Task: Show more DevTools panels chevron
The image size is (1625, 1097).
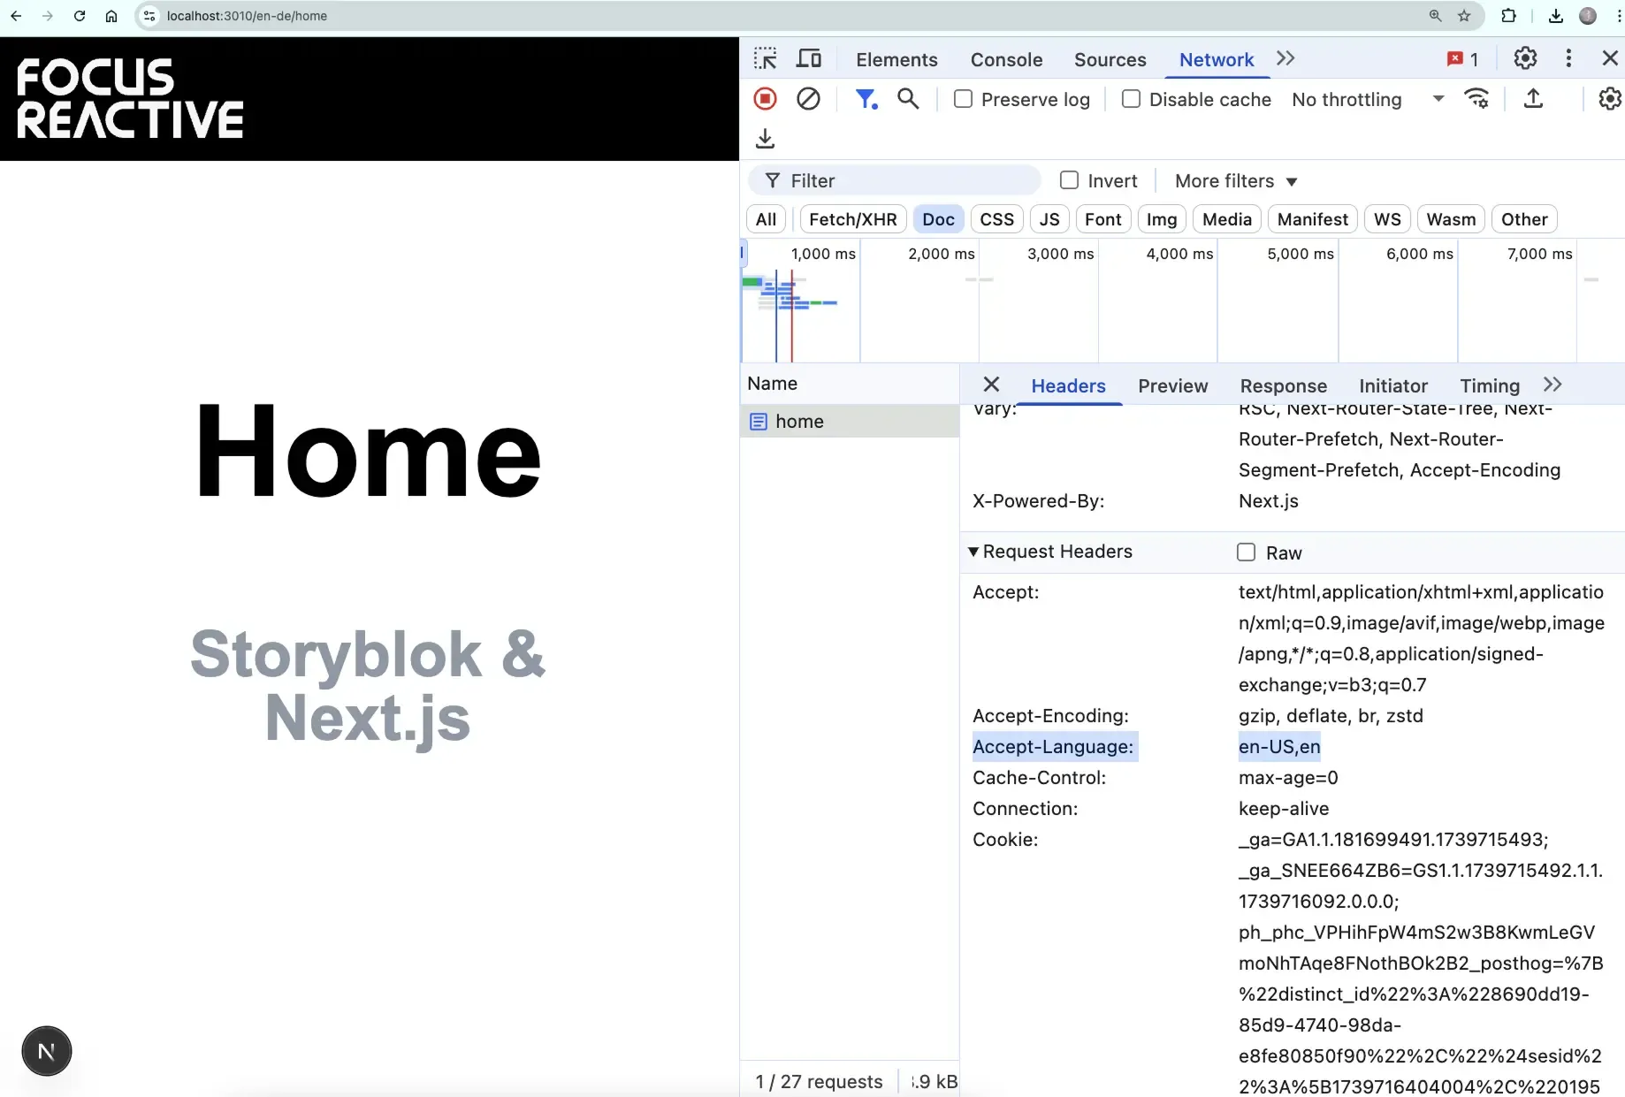Action: [1286, 58]
